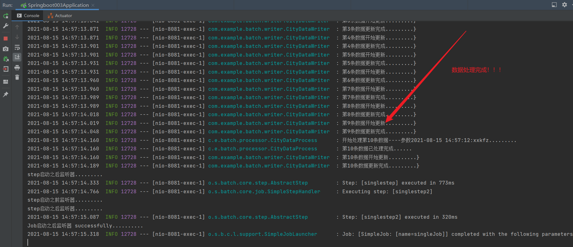Screen dimensions: 573x247
Task: Stop the running application with the red square
Action: [6, 39]
